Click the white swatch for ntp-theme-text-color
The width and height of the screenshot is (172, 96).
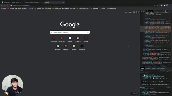click(x=144, y=75)
